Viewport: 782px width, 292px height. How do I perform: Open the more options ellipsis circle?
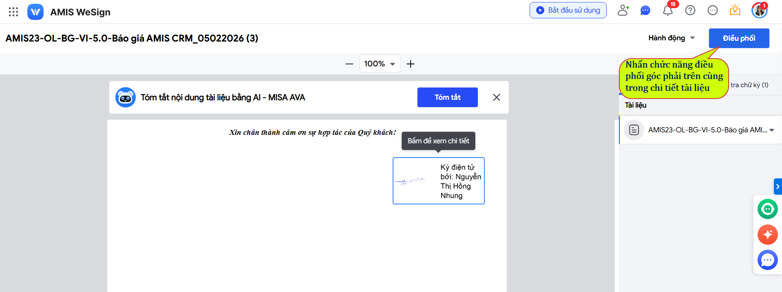pyautogui.click(x=713, y=10)
